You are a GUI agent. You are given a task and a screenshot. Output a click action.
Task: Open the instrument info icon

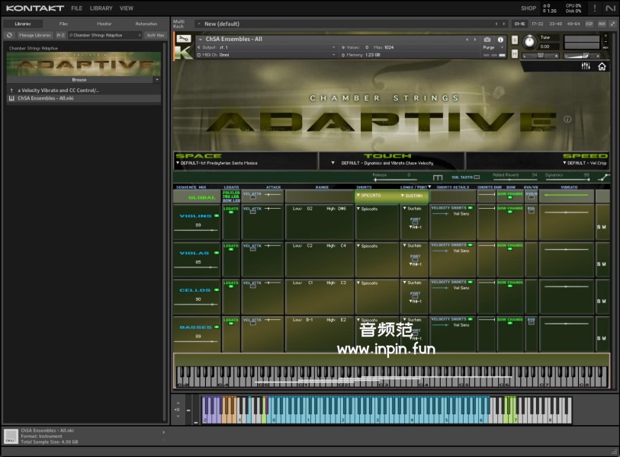point(500,40)
